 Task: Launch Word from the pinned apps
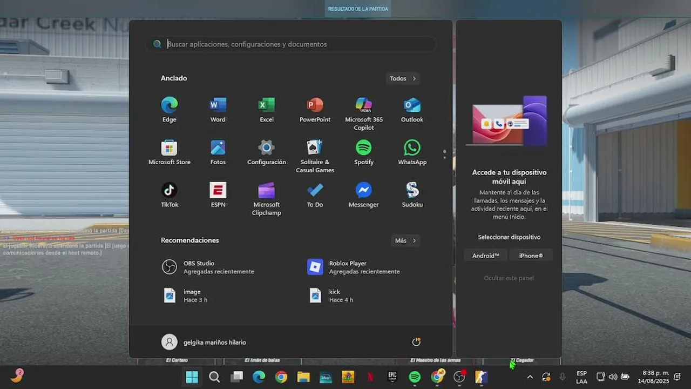[218, 110]
